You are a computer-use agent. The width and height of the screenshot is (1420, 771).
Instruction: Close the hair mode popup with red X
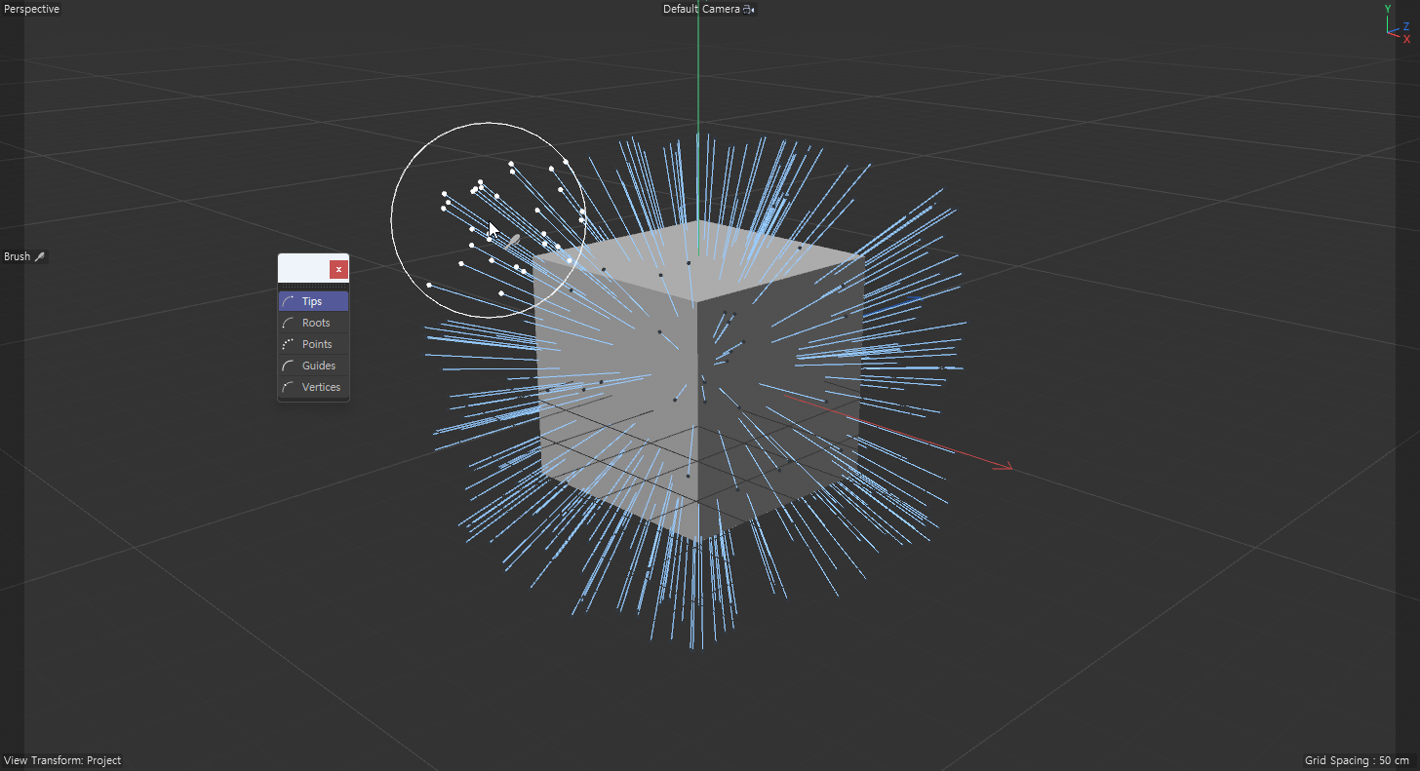pos(338,269)
